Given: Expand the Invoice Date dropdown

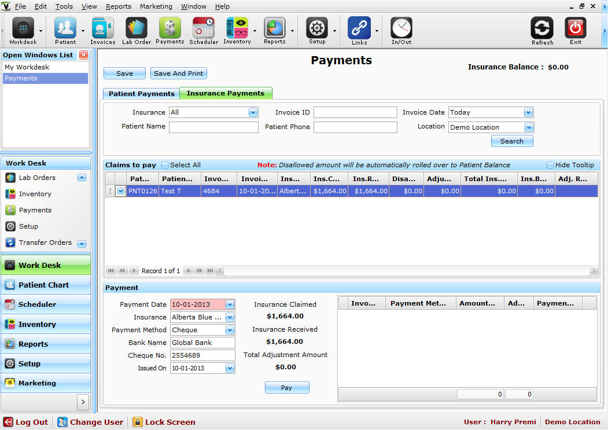Looking at the screenshot, I should coord(528,112).
